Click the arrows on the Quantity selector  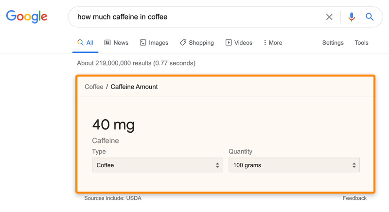tap(354, 165)
